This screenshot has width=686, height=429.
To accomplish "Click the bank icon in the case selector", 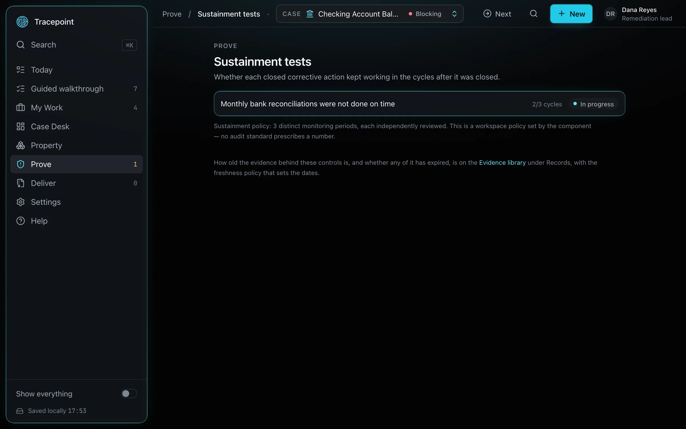I will point(310,14).
